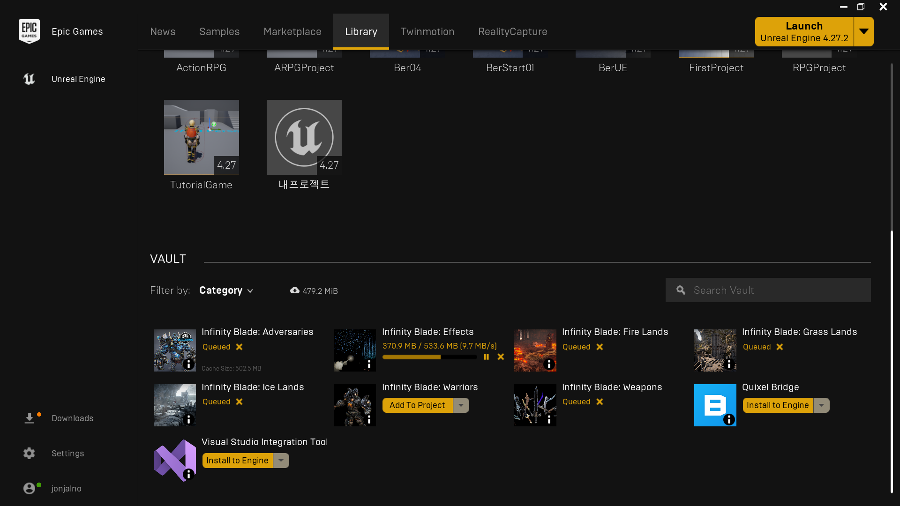Switch to the Marketplace tab
Screen dimensions: 900x506
[292, 31]
